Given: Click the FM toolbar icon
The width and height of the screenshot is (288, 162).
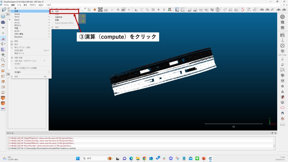Looking at the screenshot, I should (195, 10).
